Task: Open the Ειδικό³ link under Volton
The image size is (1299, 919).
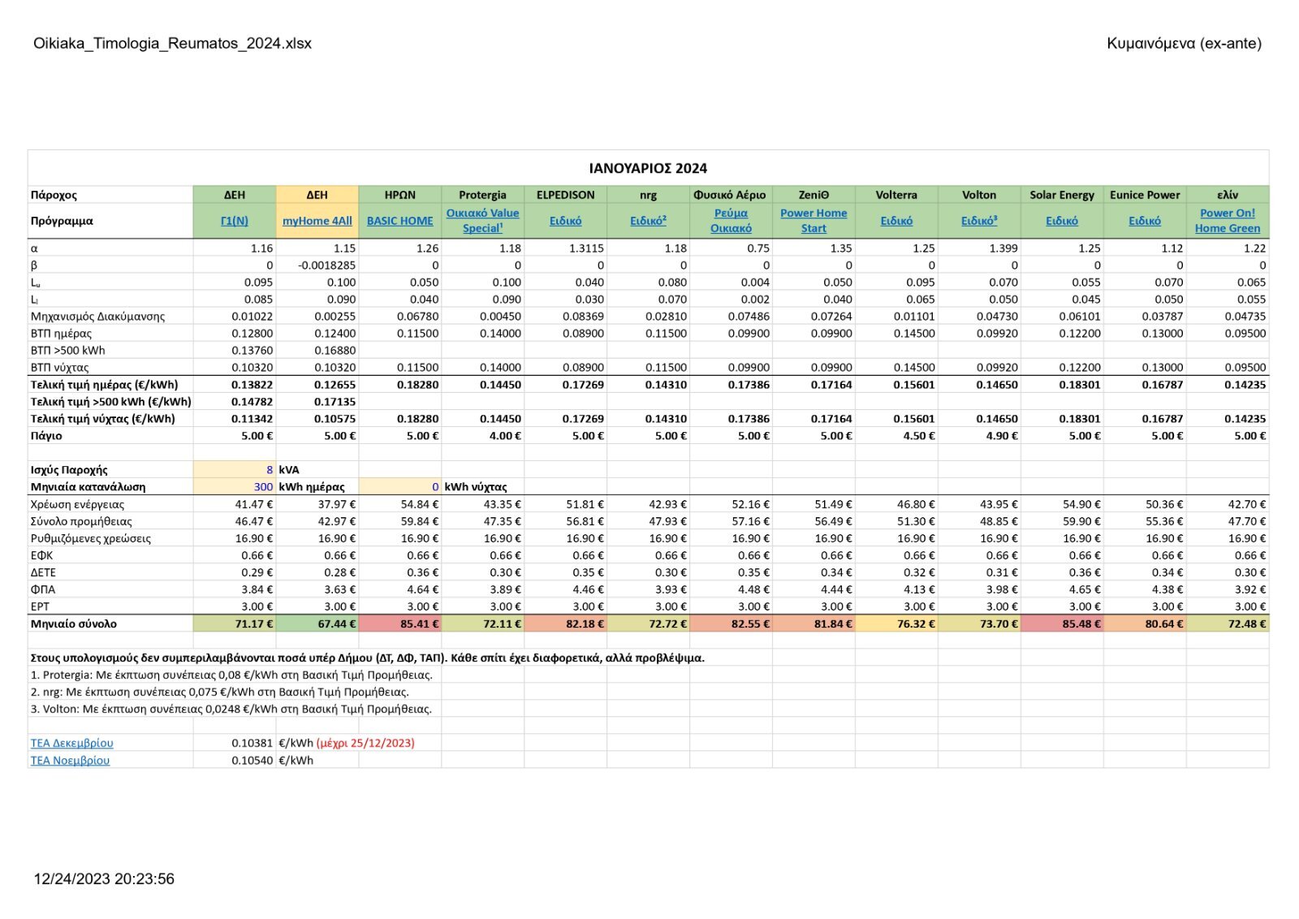Action: click(x=979, y=221)
